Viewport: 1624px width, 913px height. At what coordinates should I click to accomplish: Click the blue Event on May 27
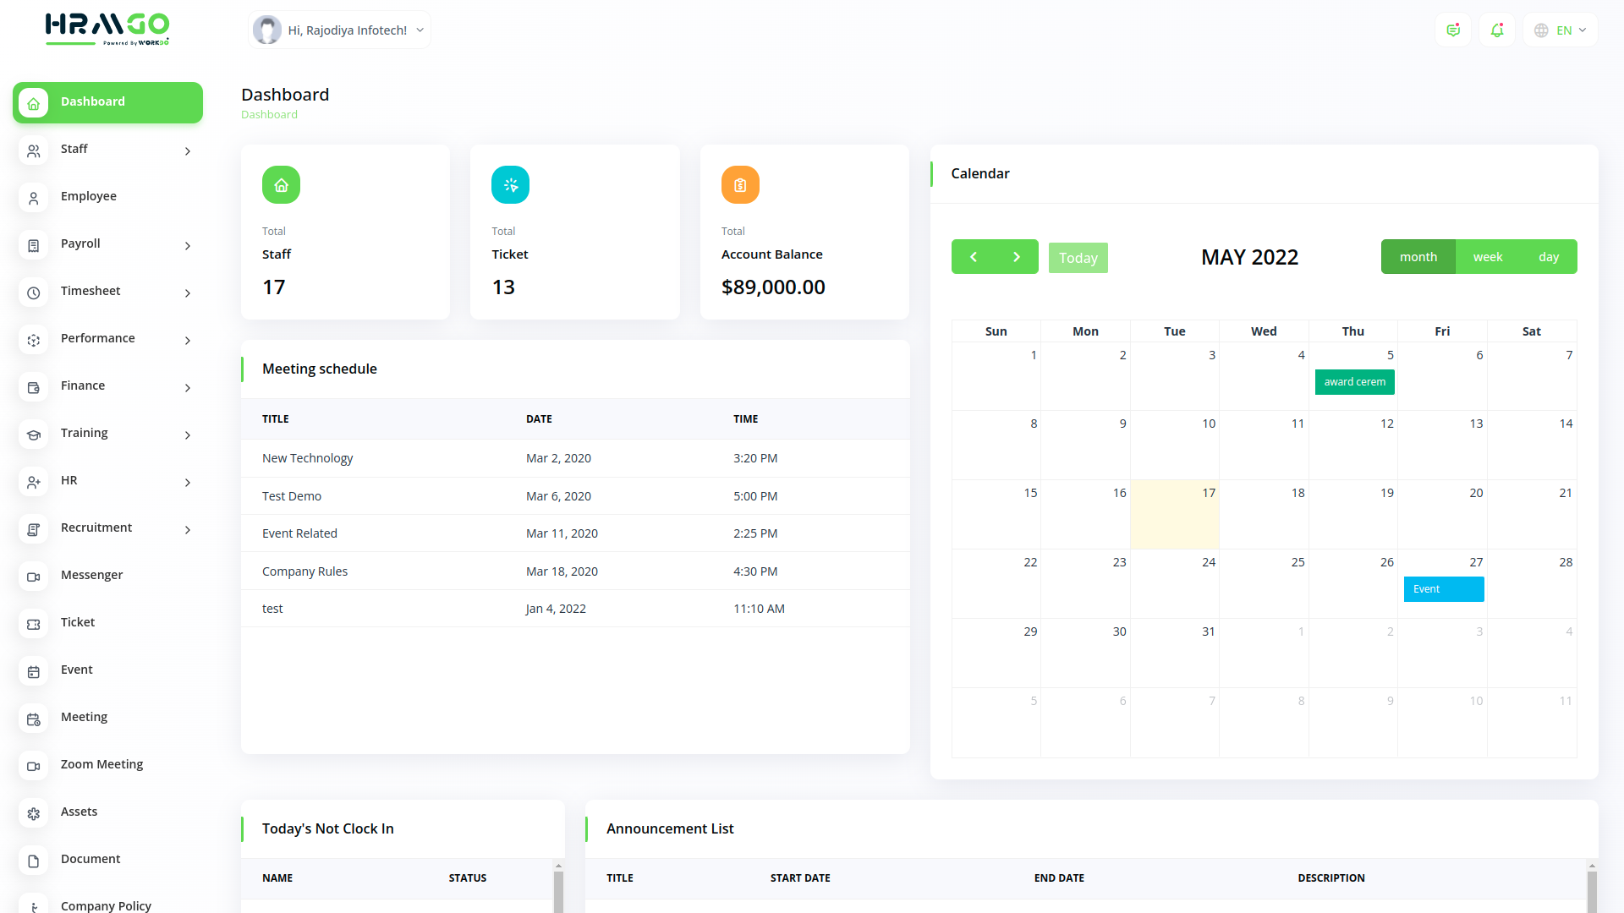[x=1443, y=589]
